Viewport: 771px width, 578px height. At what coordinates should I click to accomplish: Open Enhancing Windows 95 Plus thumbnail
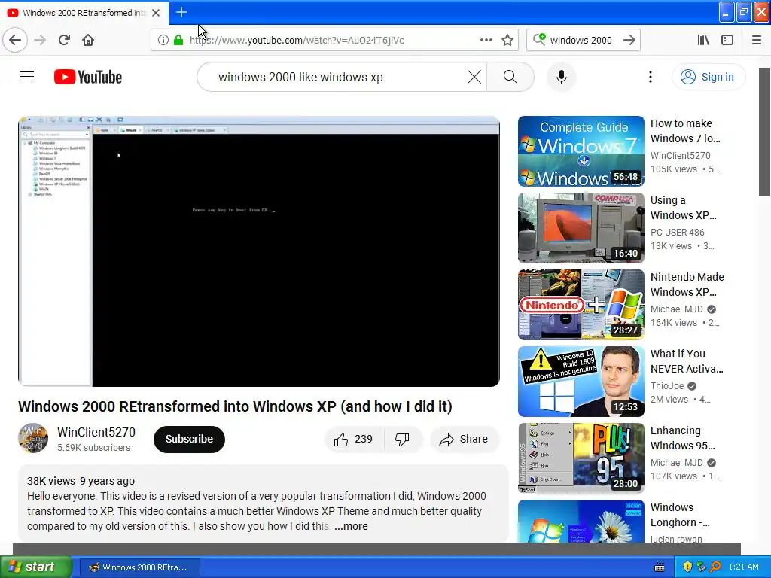[581, 458]
